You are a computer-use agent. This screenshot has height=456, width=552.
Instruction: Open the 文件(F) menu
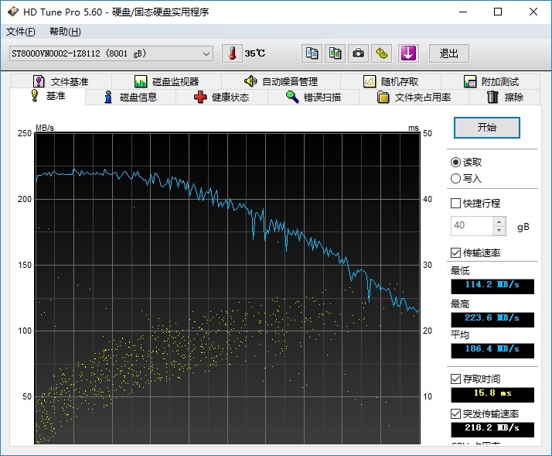tap(21, 32)
